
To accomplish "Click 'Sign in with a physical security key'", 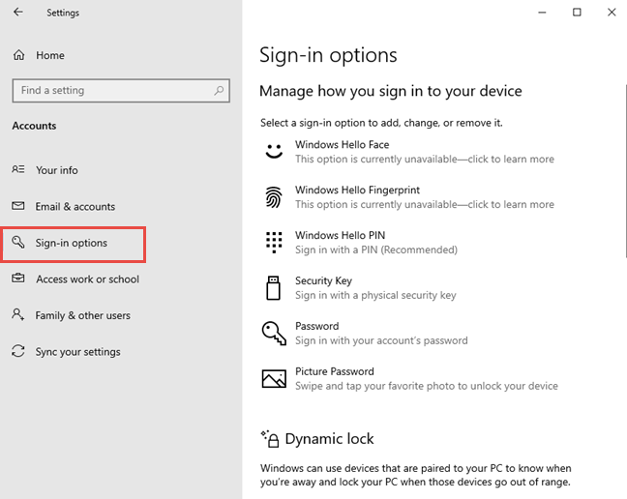I will (x=375, y=295).
